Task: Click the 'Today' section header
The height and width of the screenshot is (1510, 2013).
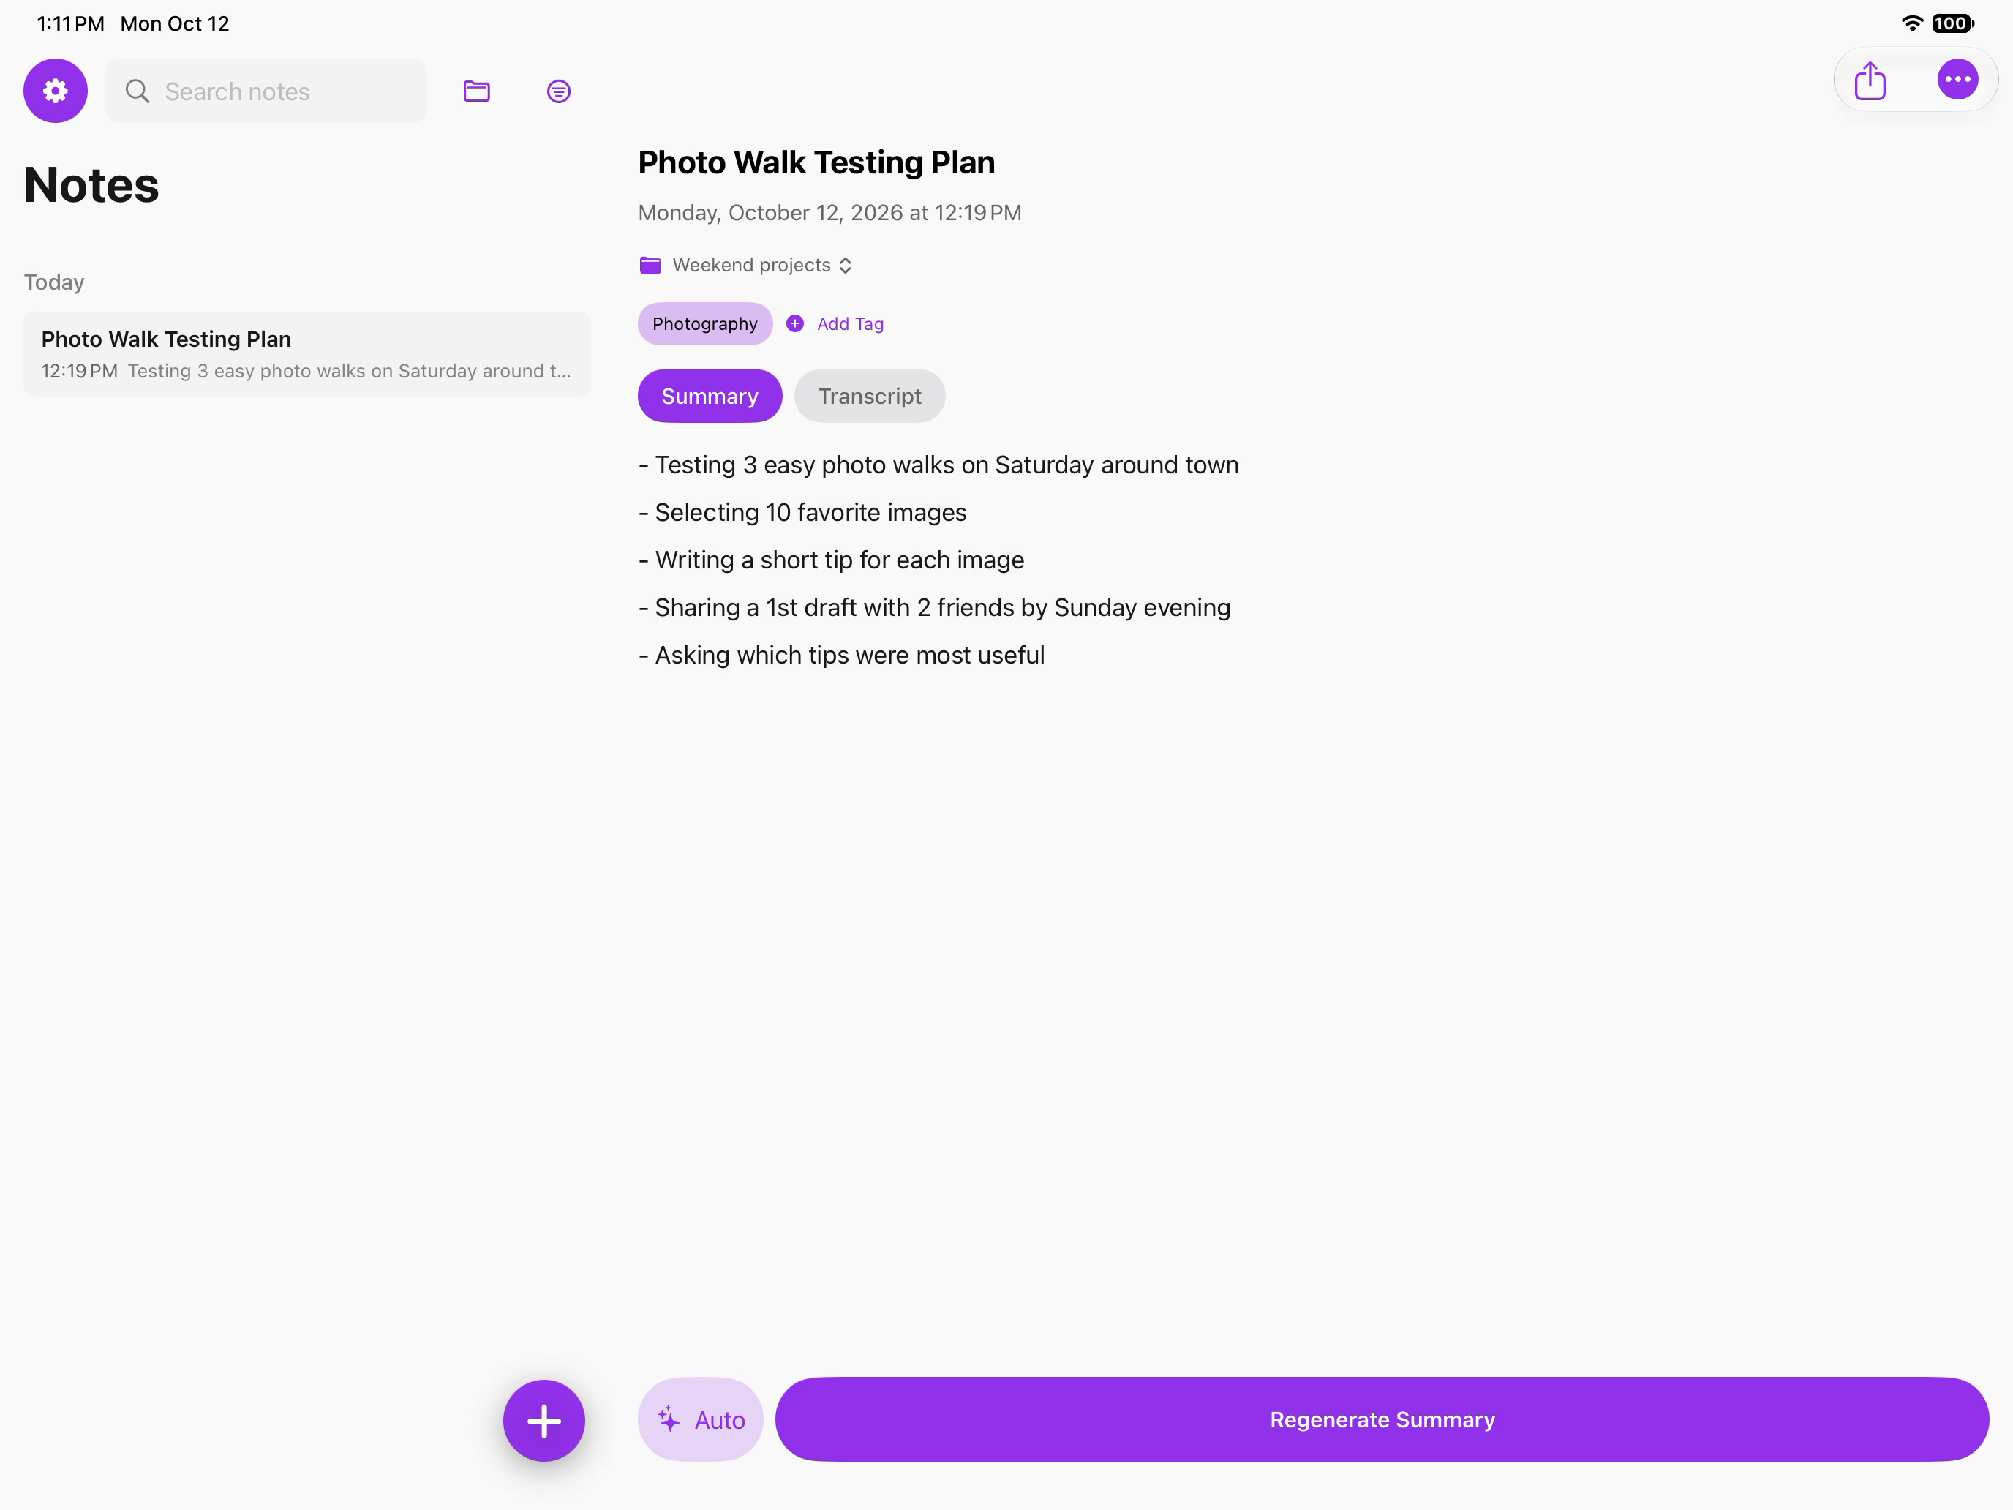Action: pos(53,282)
